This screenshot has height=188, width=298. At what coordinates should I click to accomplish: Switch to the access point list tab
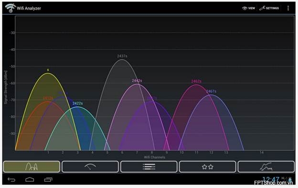coord(149,167)
